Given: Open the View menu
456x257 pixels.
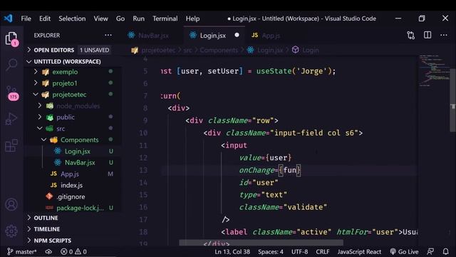Looking at the screenshot, I should coord(100,19).
